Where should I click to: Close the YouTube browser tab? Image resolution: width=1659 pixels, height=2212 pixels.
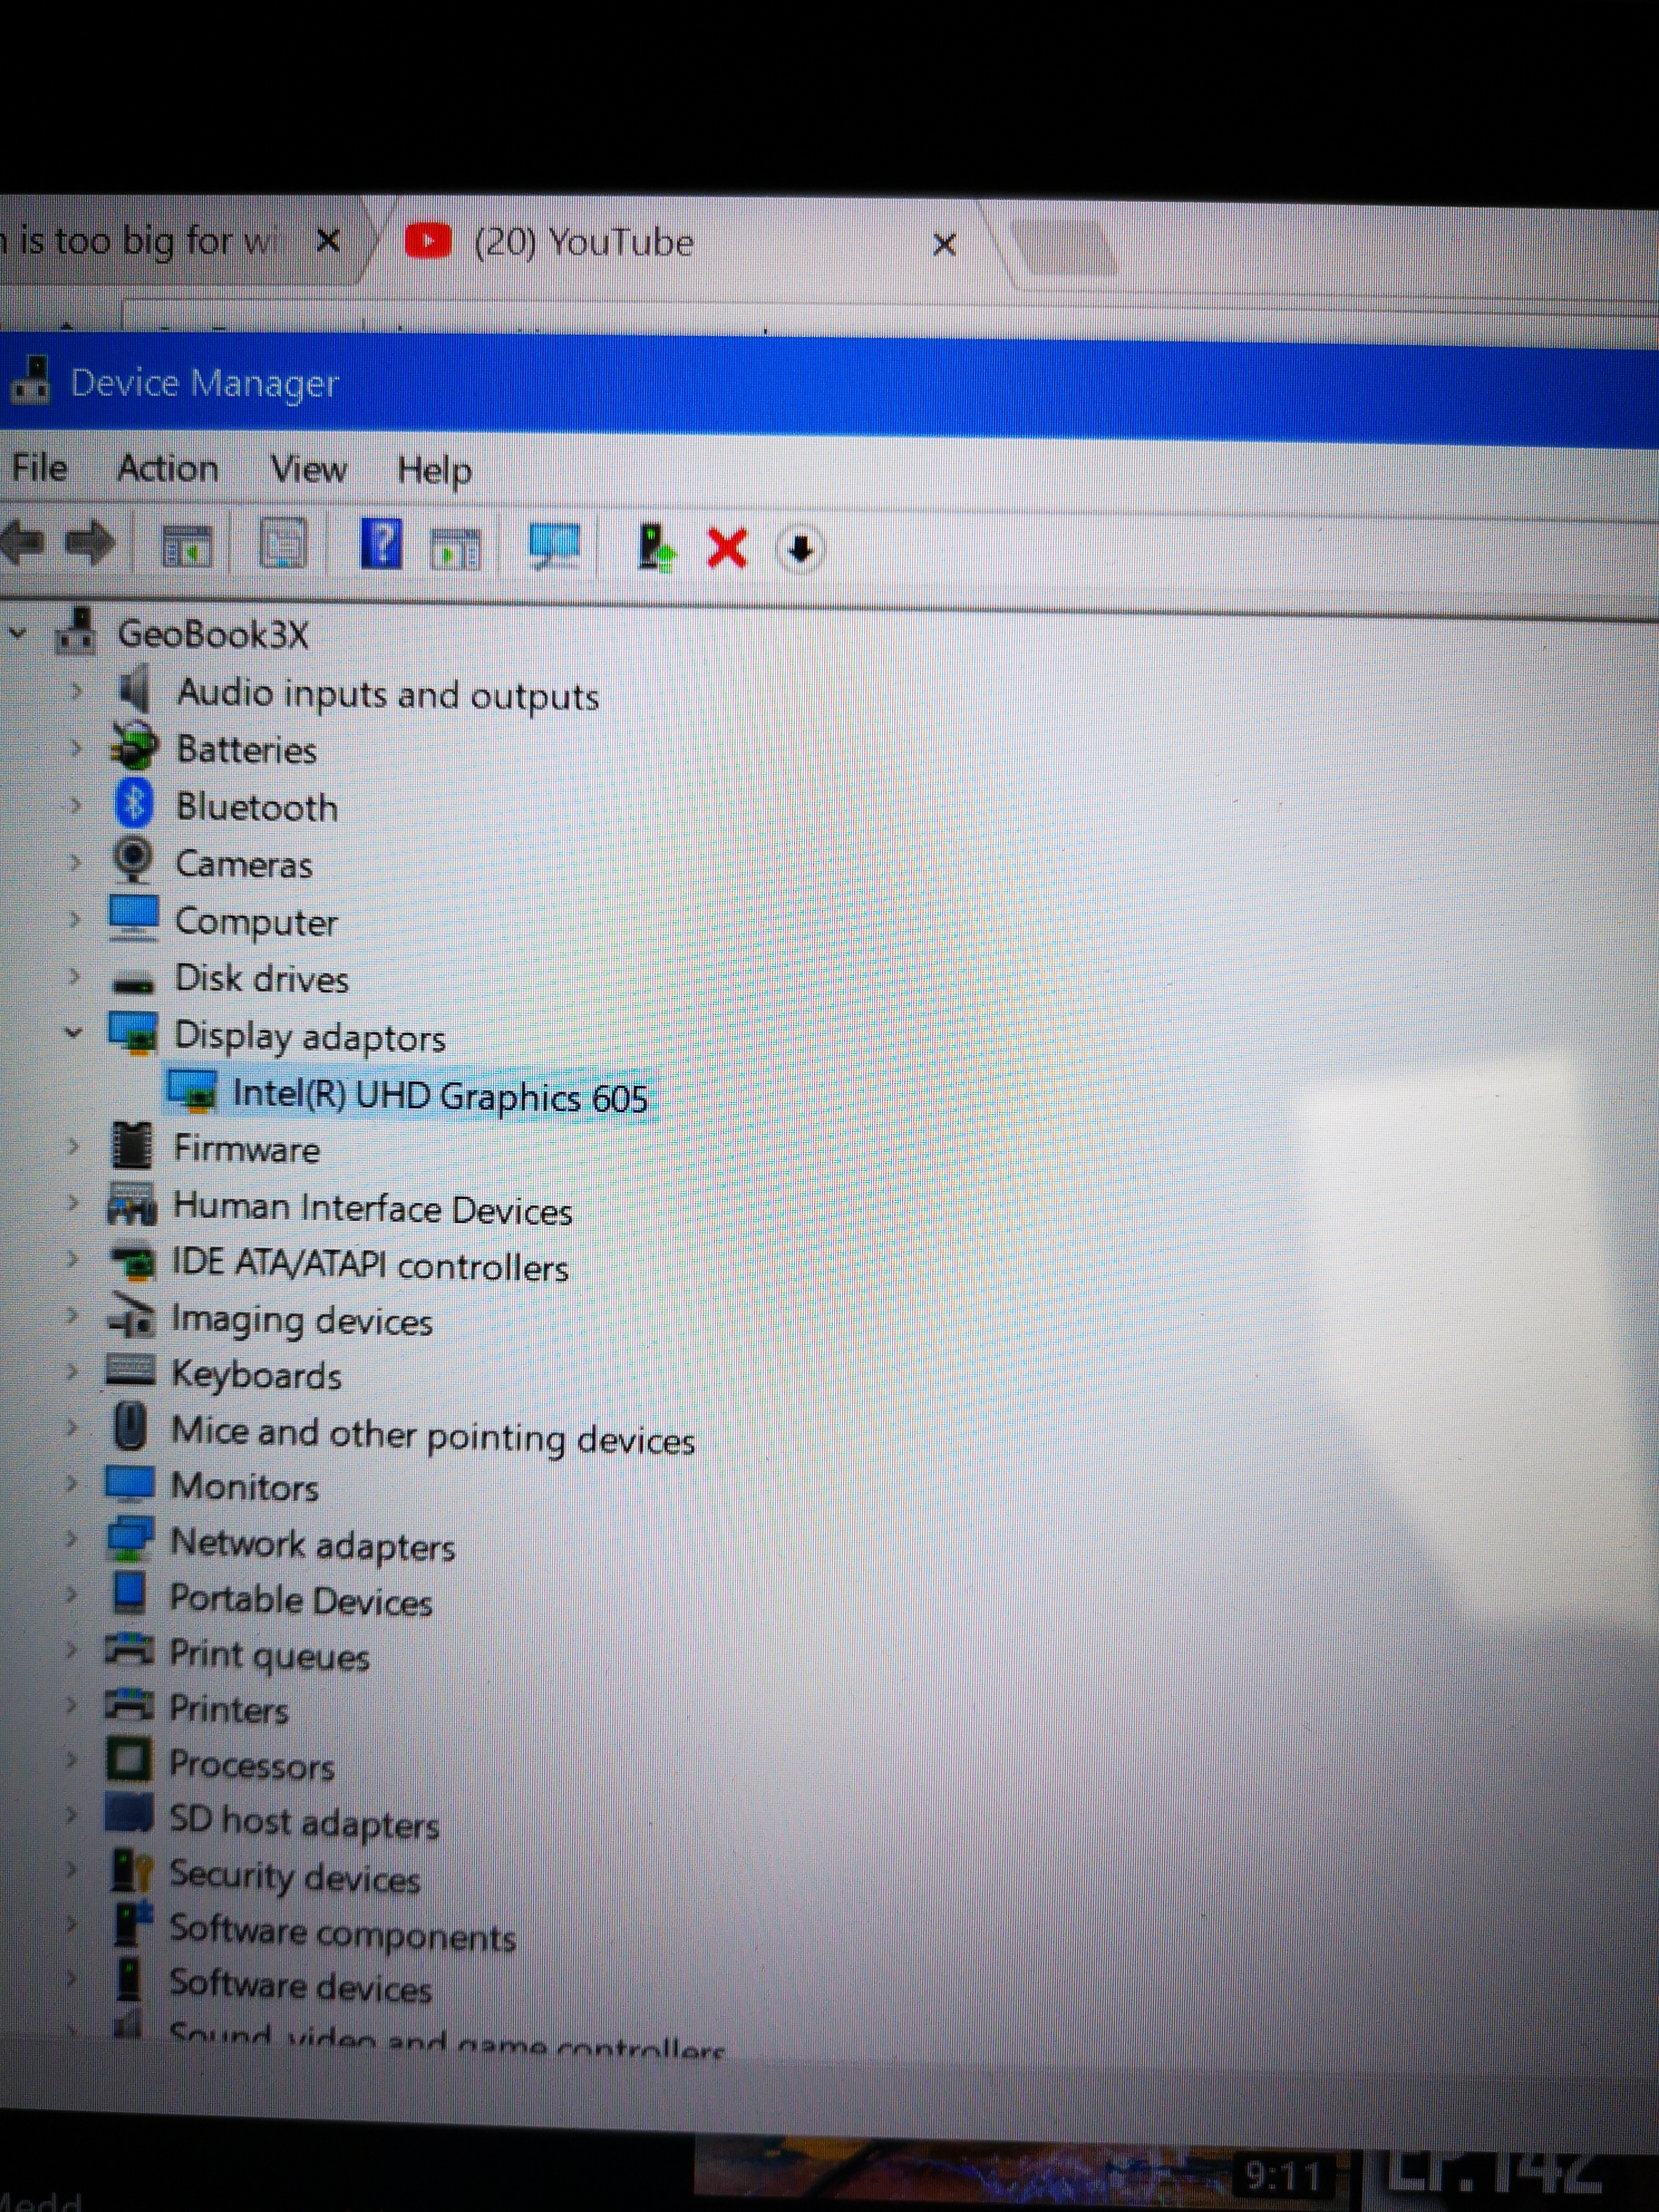[x=944, y=244]
